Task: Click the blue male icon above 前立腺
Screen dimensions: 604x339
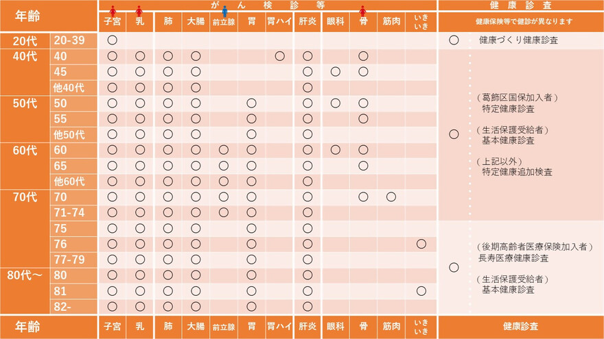Action: pos(224,11)
